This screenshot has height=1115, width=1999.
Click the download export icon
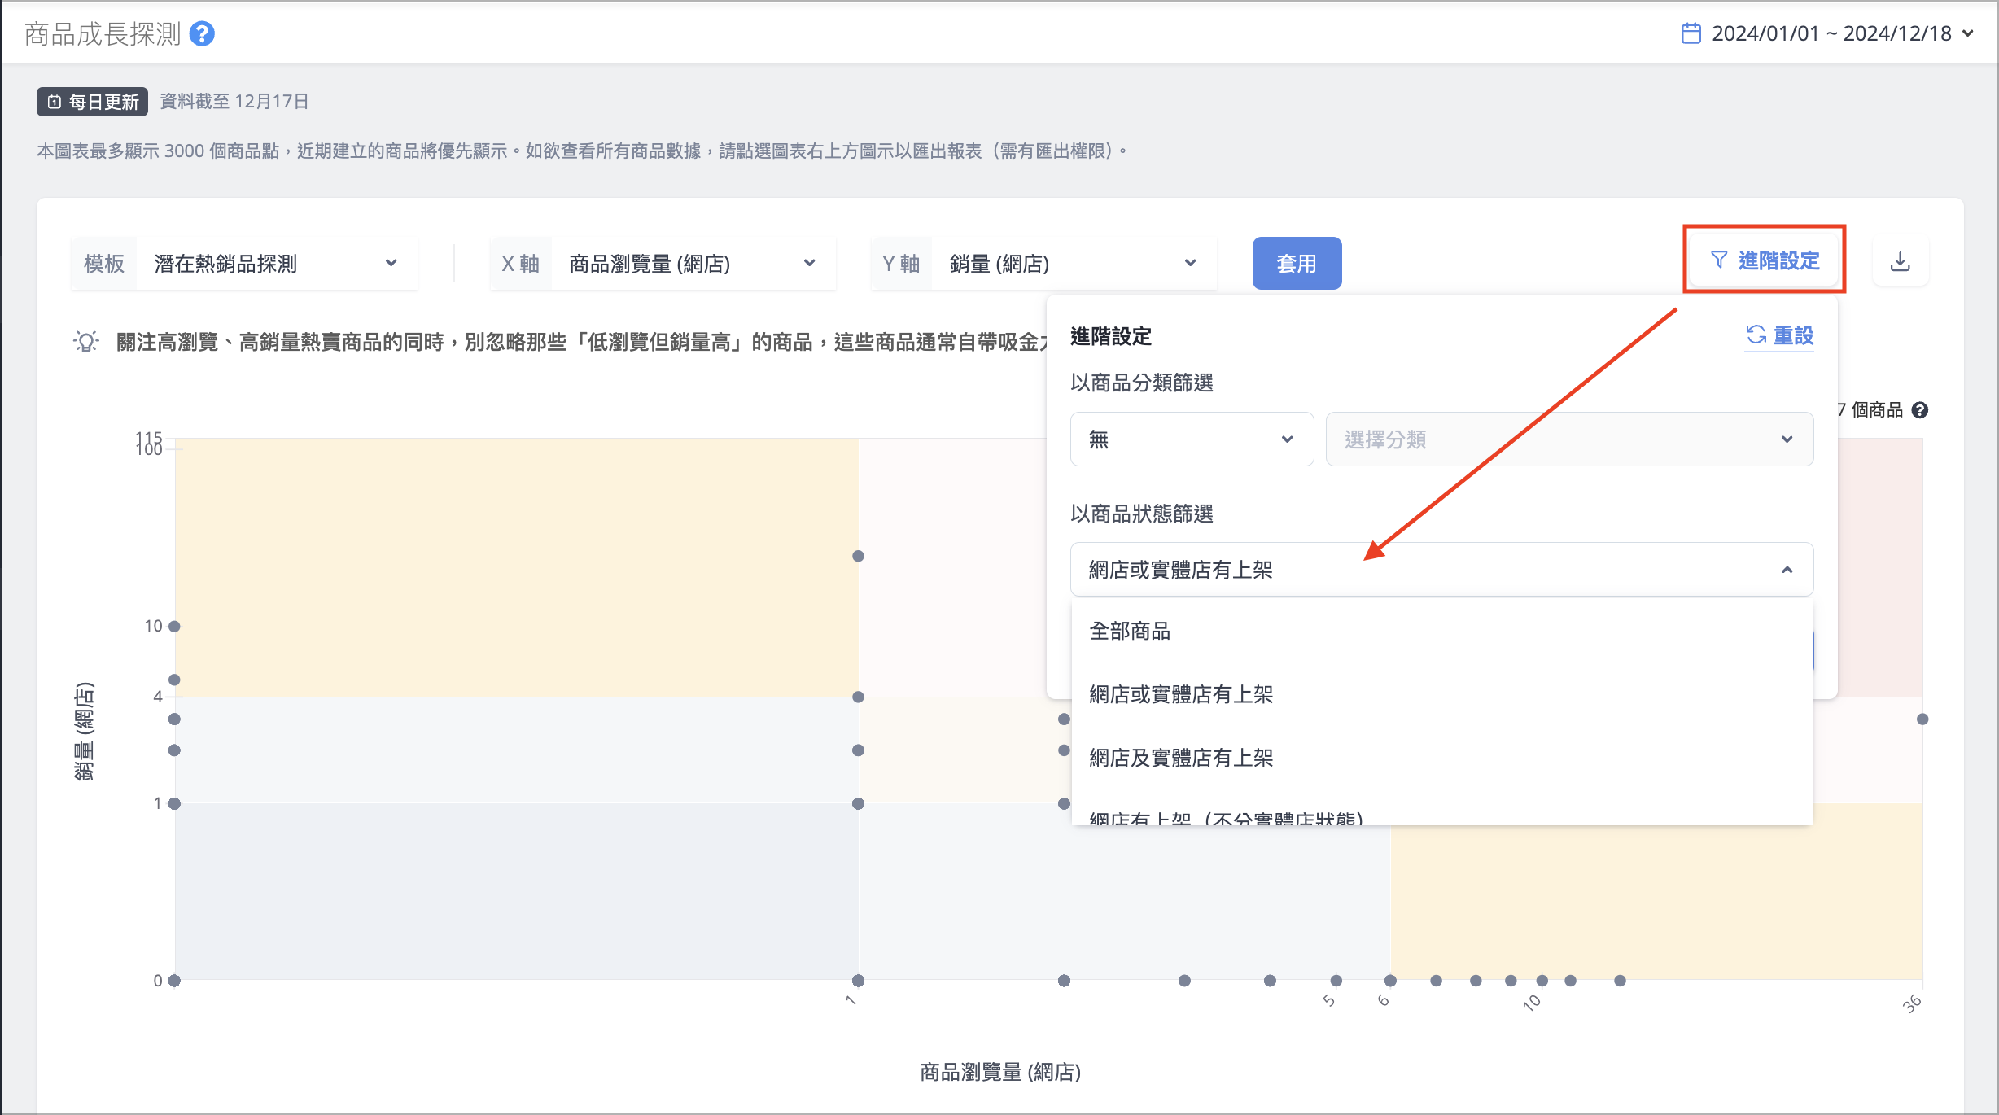coord(1900,262)
